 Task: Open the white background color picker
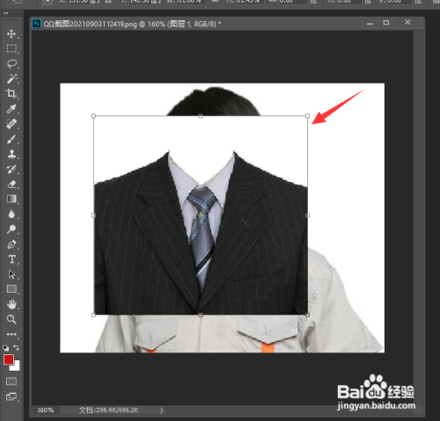tap(17, 367)
